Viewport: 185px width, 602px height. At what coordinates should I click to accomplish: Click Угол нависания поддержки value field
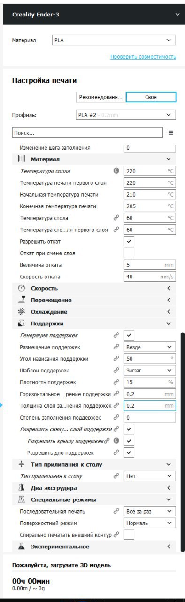pyautogui.click(x=150, y=359)
